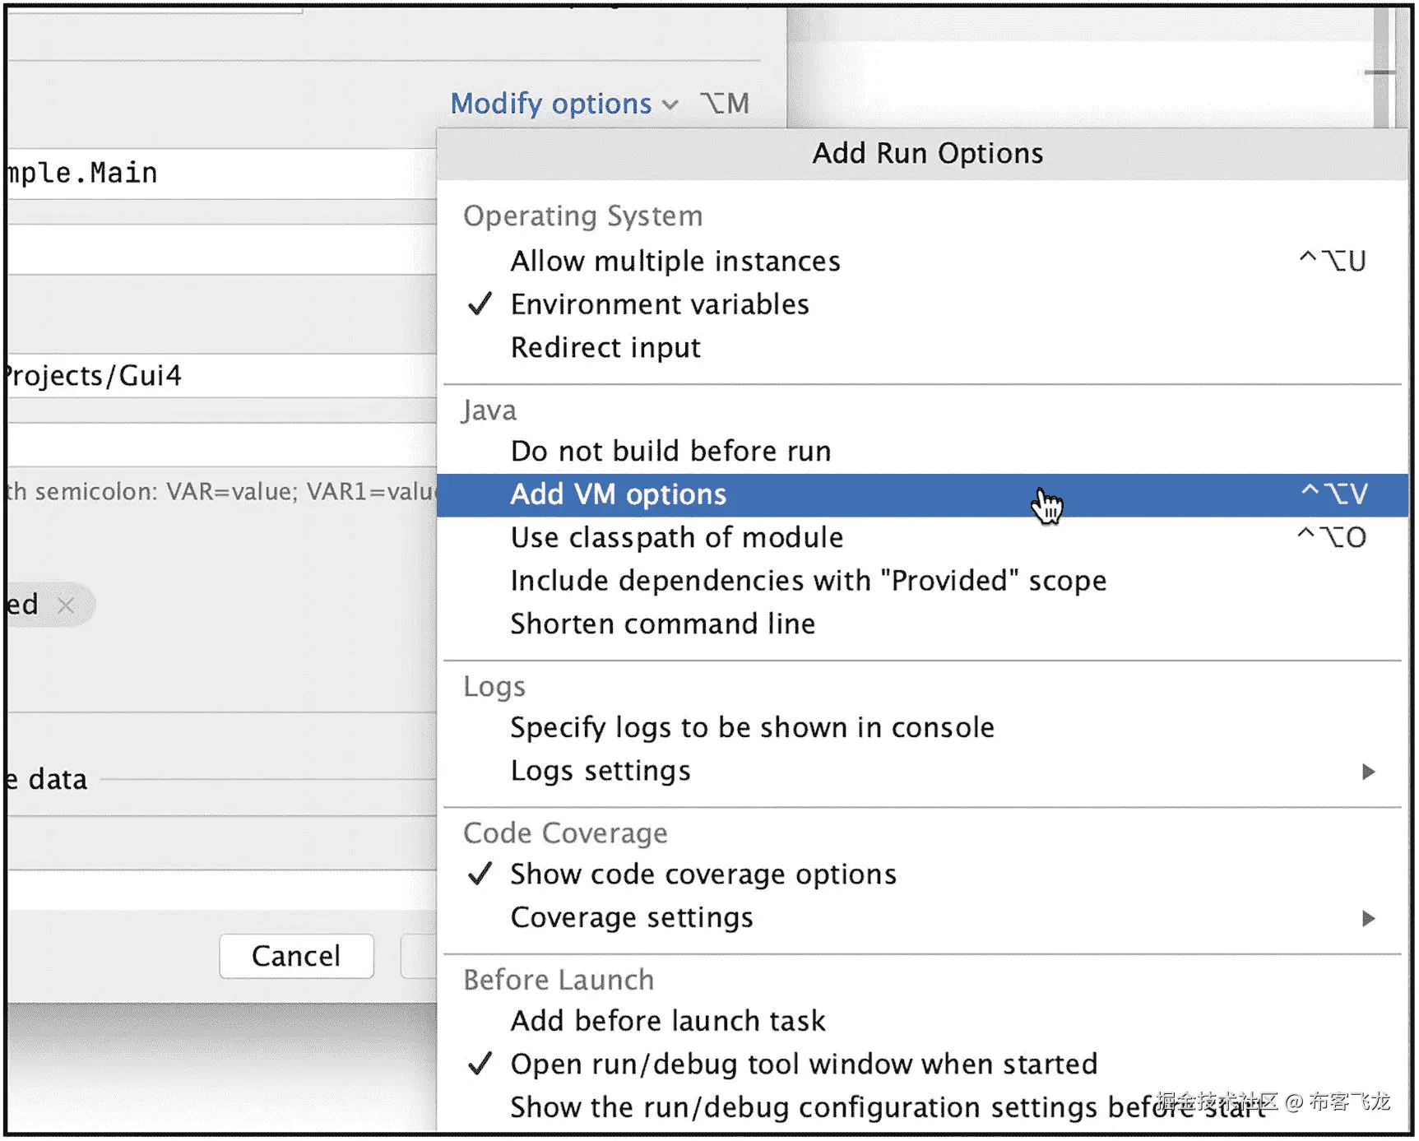Toggle Environment variables option
The image size is (1419, 1141).
[x=659, y=304]
